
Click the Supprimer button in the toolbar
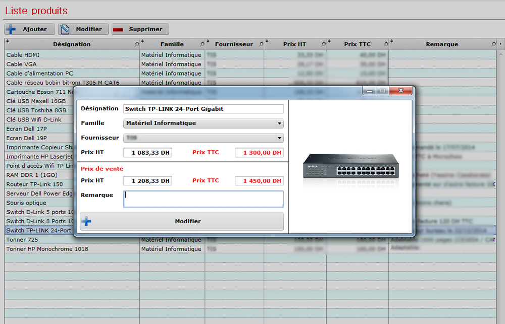pos(140,29)
